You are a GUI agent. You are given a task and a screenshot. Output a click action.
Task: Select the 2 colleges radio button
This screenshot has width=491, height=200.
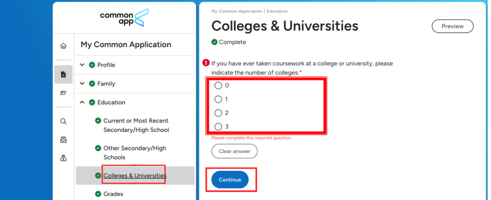pyautogui.click(x=218, y=113)
